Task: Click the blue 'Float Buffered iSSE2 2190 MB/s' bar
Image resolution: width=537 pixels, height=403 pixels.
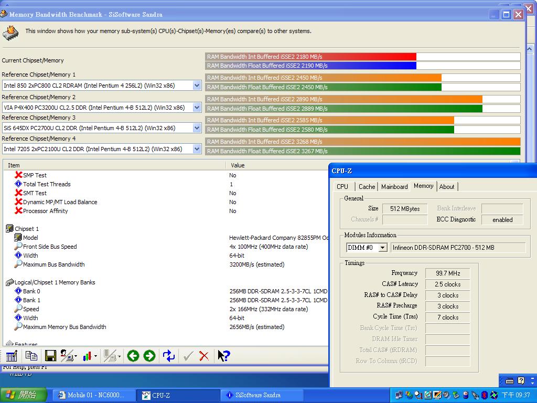Action: point(311,66)
